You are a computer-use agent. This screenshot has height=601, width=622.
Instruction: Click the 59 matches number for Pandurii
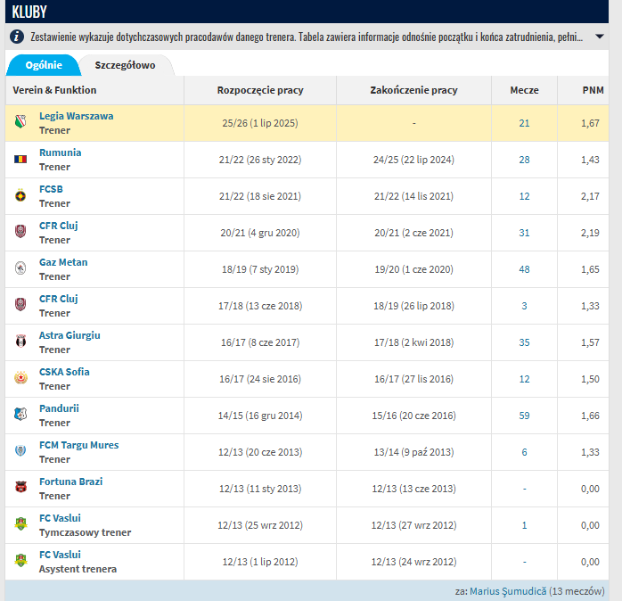[524, 416]
